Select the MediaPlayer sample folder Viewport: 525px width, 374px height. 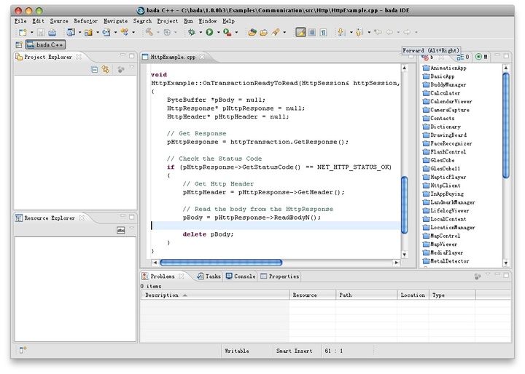443,252
